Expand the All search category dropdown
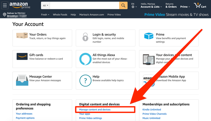This screenshot has height=121, width=211. point(45,6)
